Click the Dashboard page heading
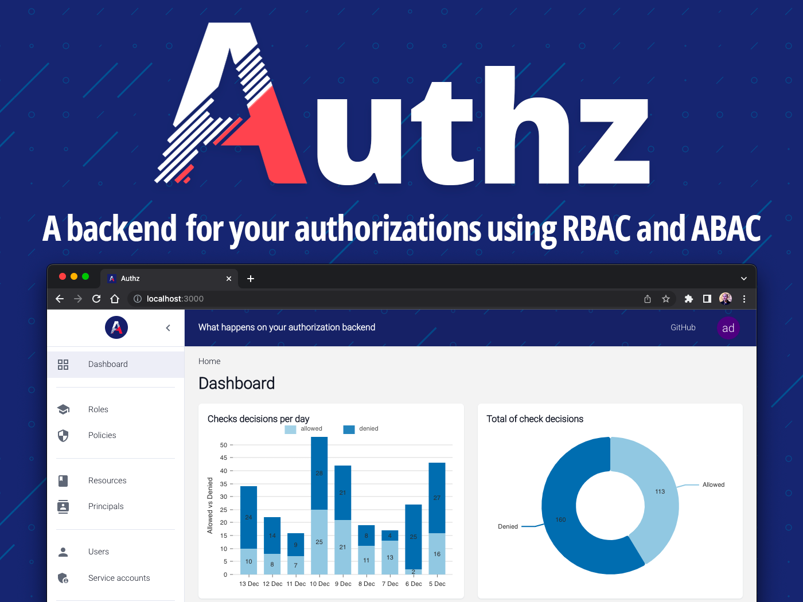Viewport: 803px width, 602px height. [236, 383]
